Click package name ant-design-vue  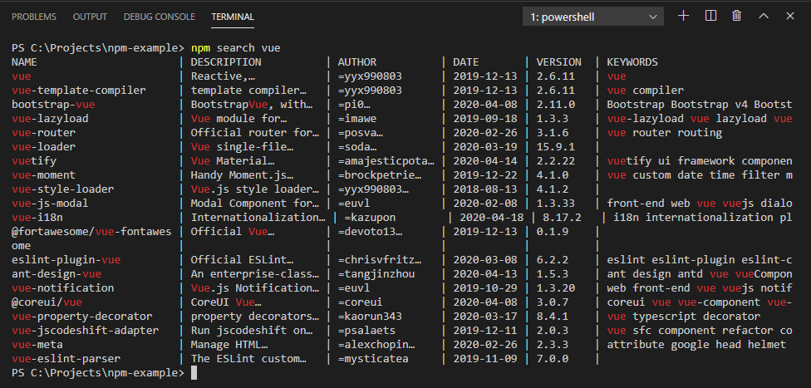pos(57,273)
